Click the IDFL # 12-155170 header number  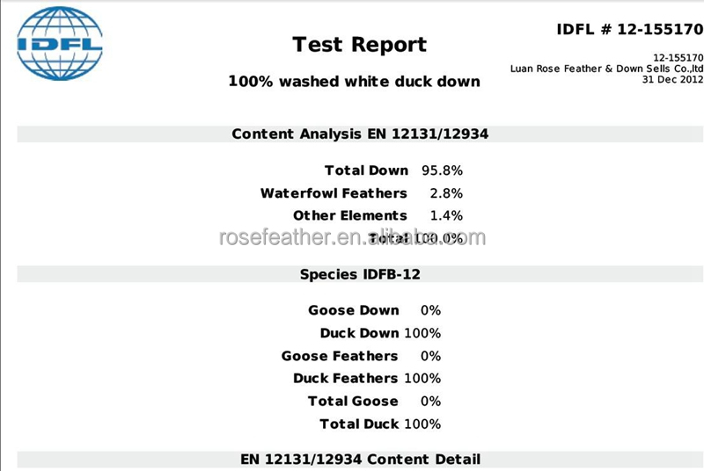(x=630, y=30)
